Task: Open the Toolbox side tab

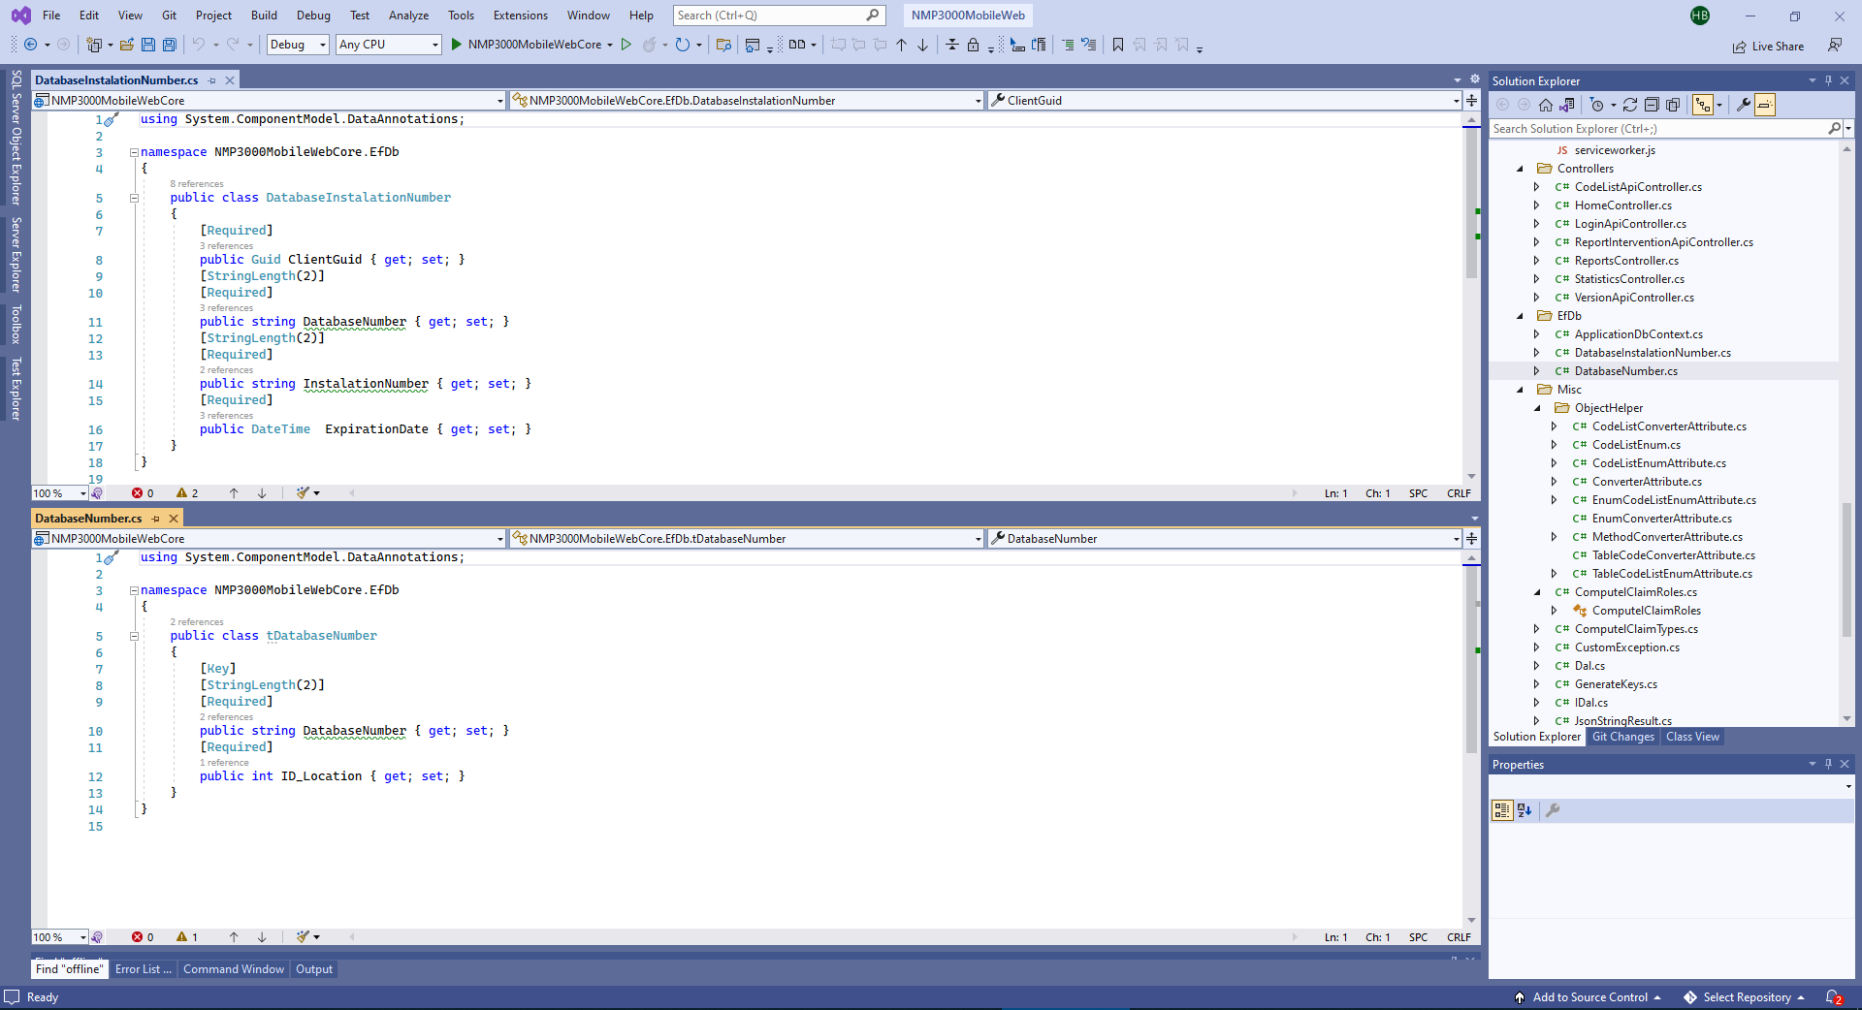Action: click(x=16, y=325)
